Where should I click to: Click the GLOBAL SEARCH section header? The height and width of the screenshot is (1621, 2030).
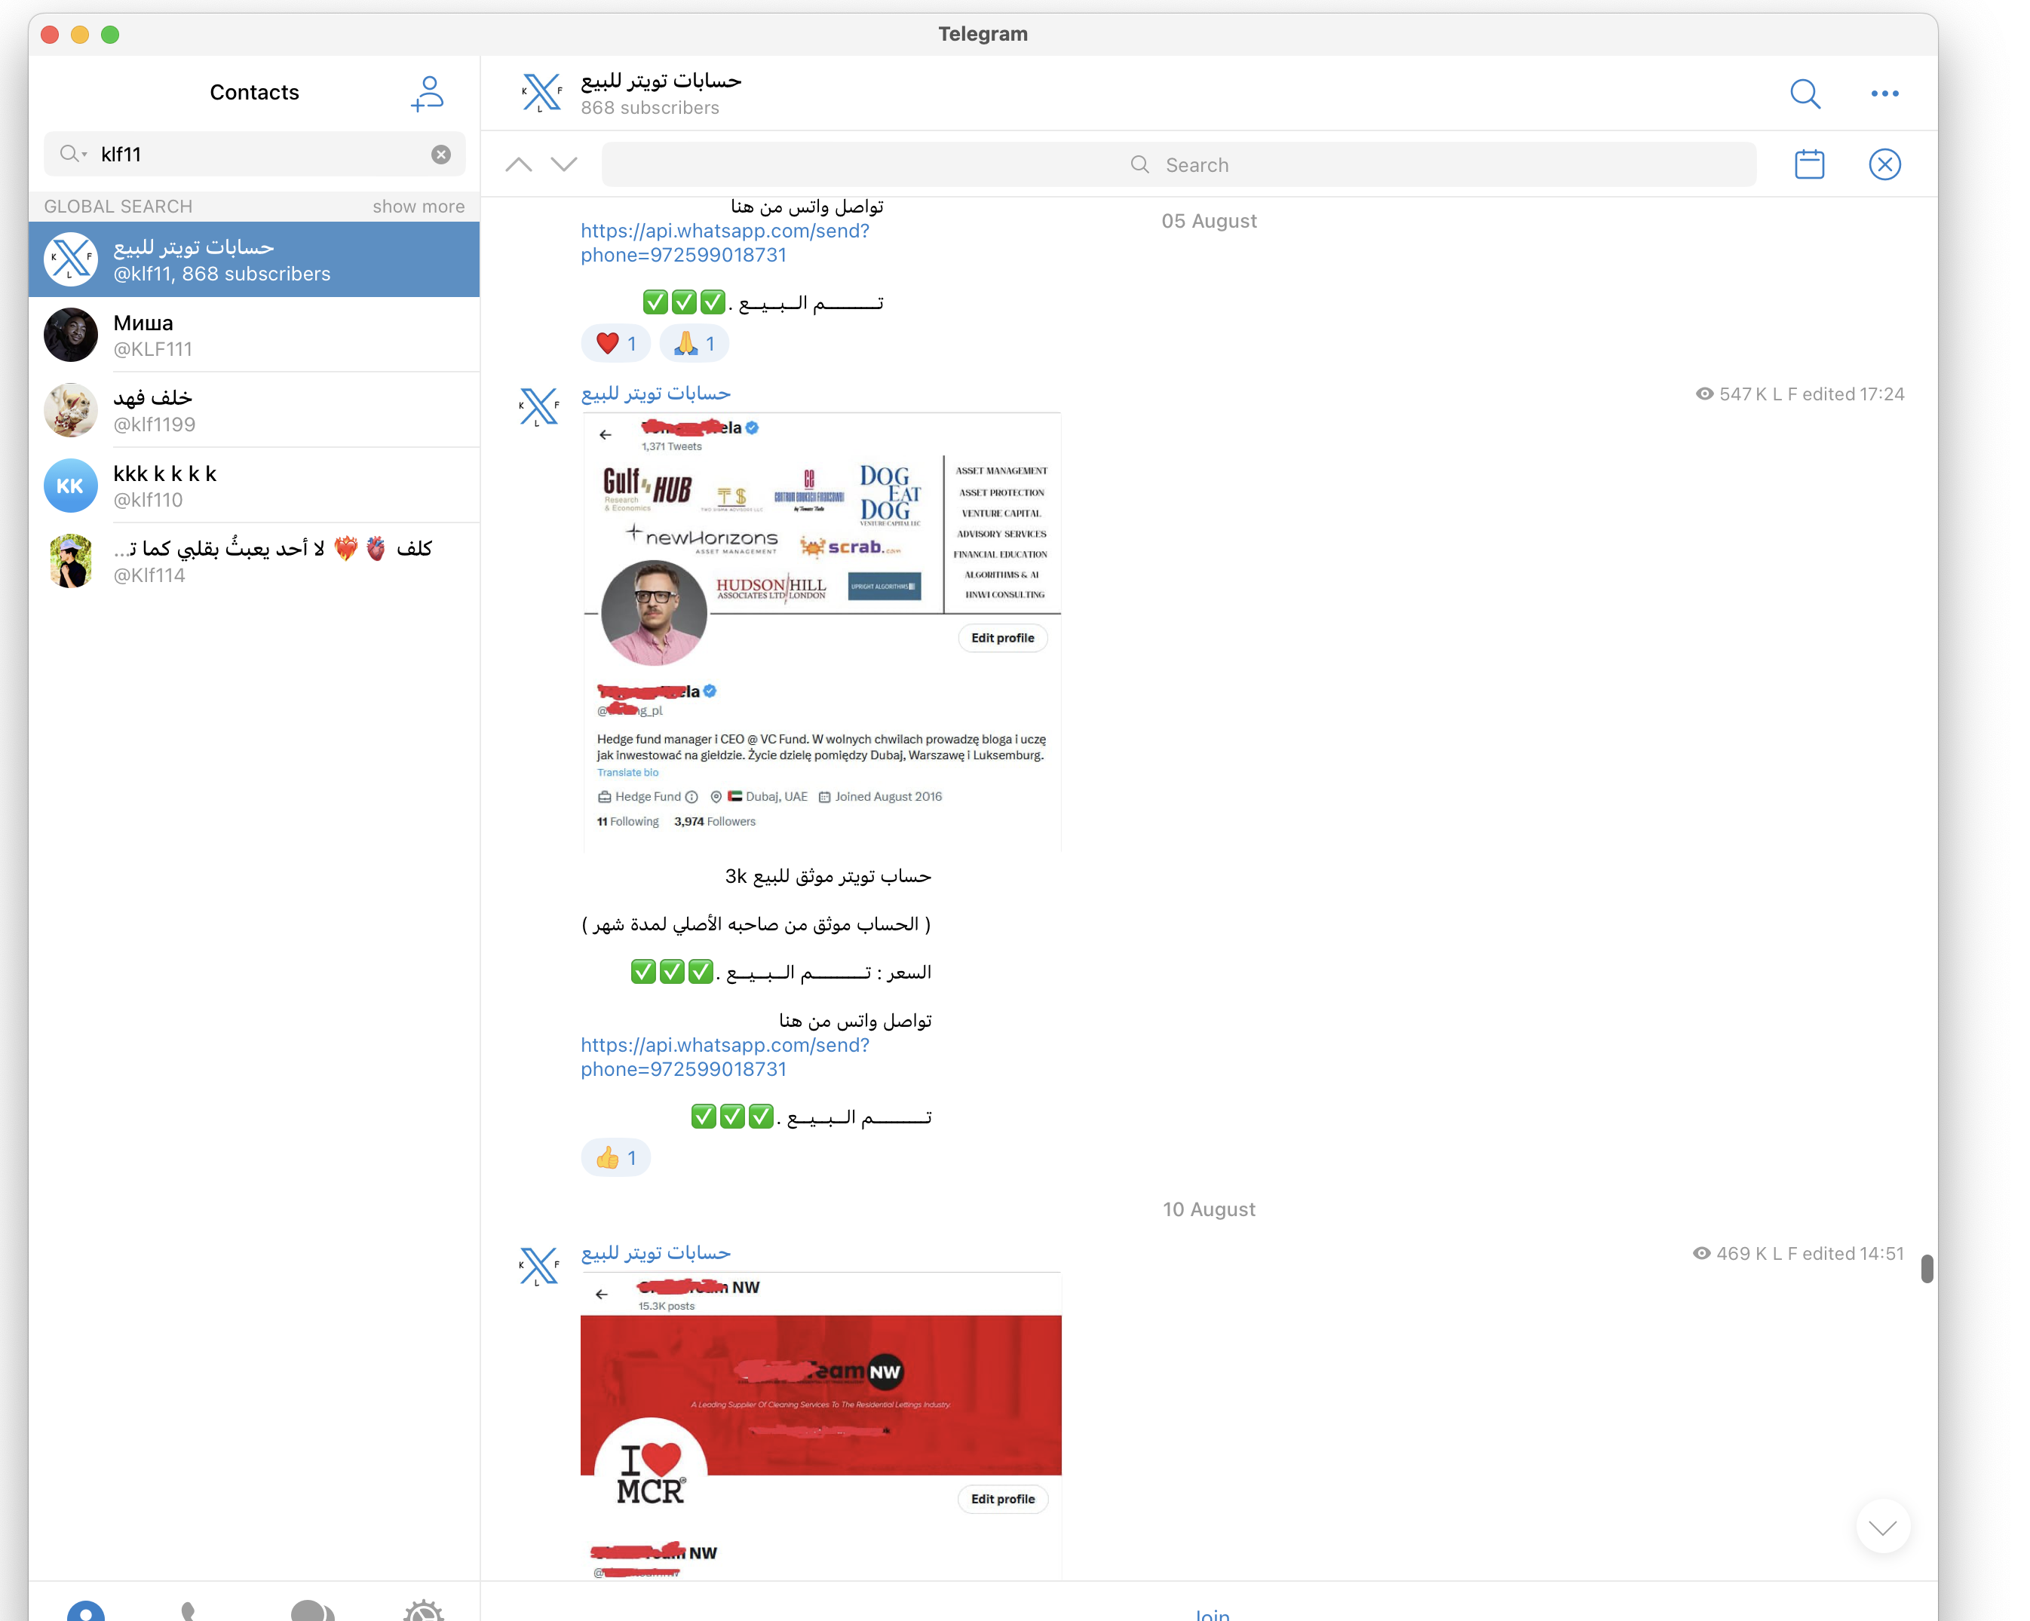pyautogui.click(x=118, y=206)
